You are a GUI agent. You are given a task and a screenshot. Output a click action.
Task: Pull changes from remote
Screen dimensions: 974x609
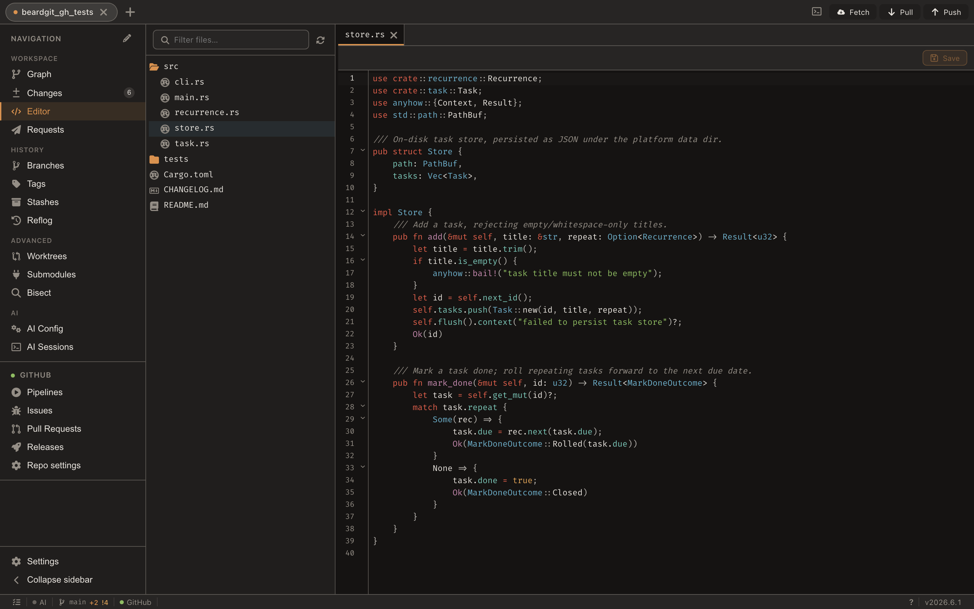(x=900, y=12)
